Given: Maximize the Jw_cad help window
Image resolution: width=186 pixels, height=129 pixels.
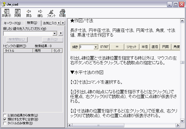Looking at the screenshot, I should (x=176, y=4).
